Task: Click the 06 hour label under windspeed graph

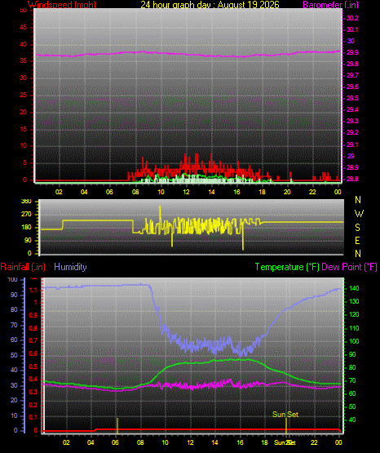Action: tap(109, 192)
